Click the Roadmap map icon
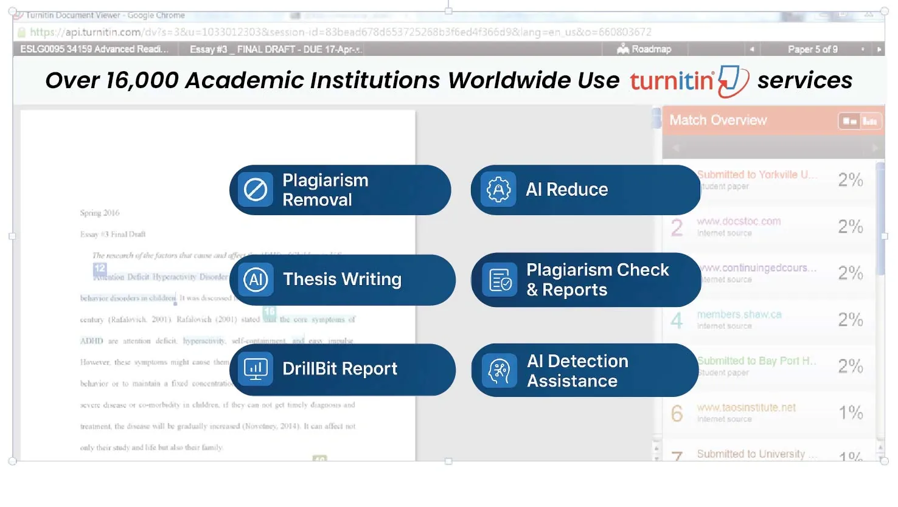The height and width of the screenshot is (507, 898). (623, 49)
